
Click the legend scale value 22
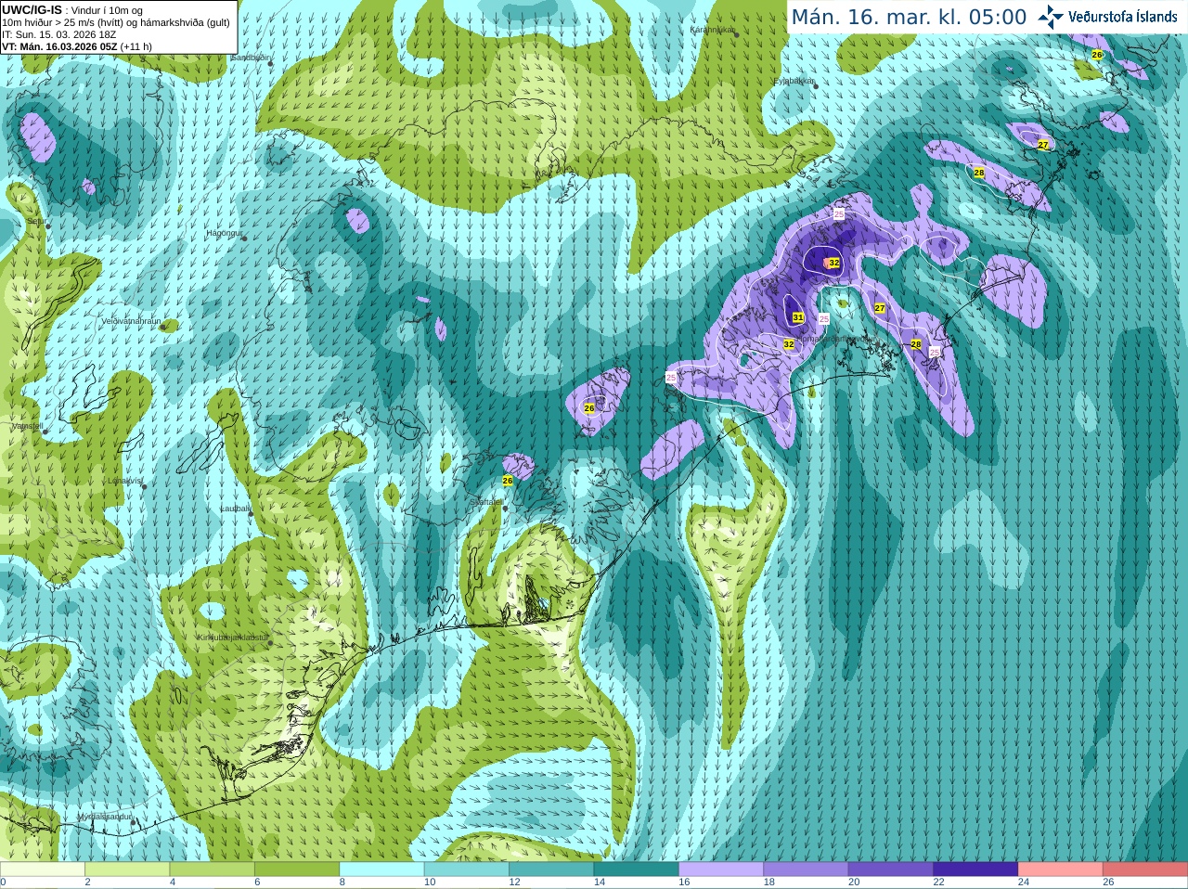coord(938,883)
